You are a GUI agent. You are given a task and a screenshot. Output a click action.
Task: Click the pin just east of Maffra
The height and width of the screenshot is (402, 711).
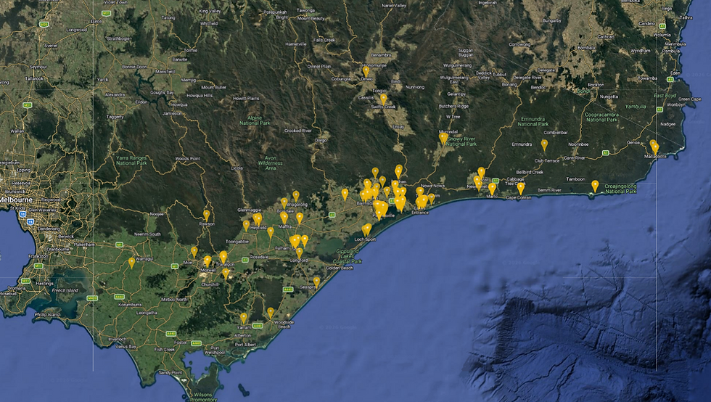[x=299, y=218]
